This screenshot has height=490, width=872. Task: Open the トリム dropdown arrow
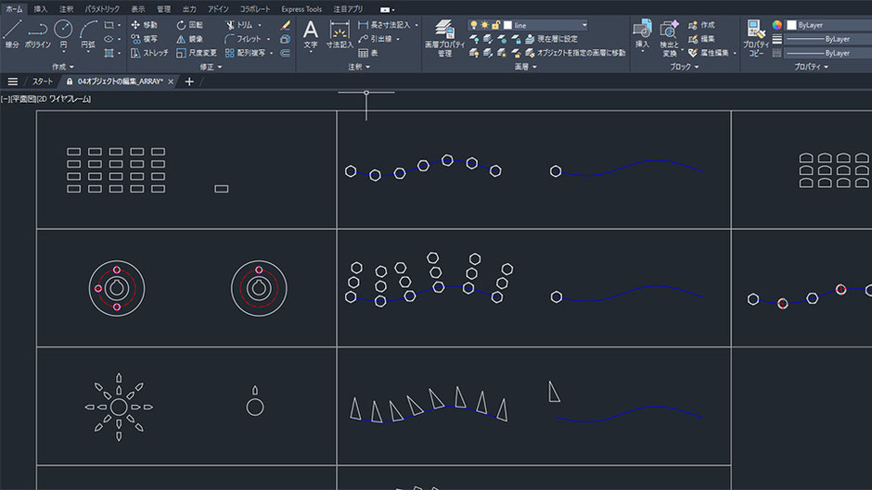[260, 25]
